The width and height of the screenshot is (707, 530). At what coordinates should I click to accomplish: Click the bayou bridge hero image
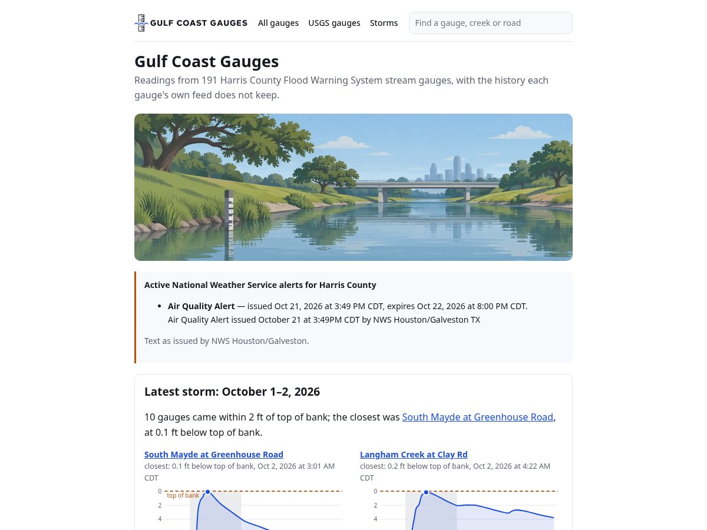coord(353,187)
